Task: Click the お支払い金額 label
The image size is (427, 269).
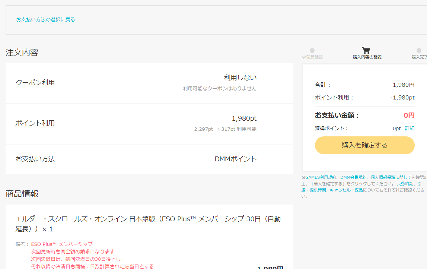Action: coord(337,115)
